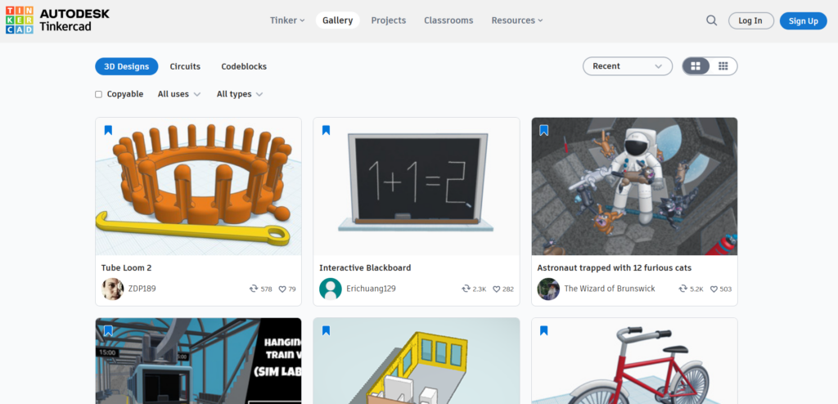Viewport: 838px width, 404px height.
Task: Open the Tinker menu
Action: tap(286, 20)
